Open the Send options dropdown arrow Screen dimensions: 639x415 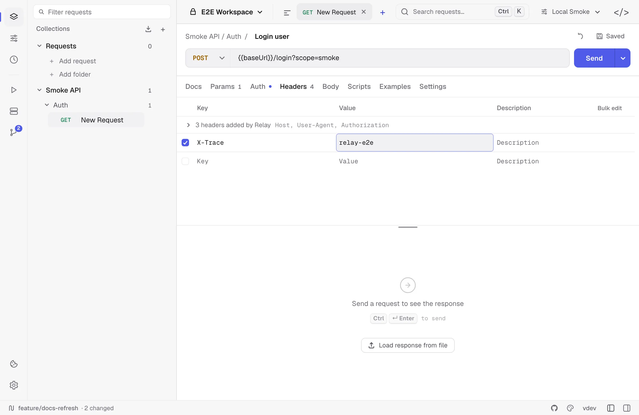click(622, 58)
